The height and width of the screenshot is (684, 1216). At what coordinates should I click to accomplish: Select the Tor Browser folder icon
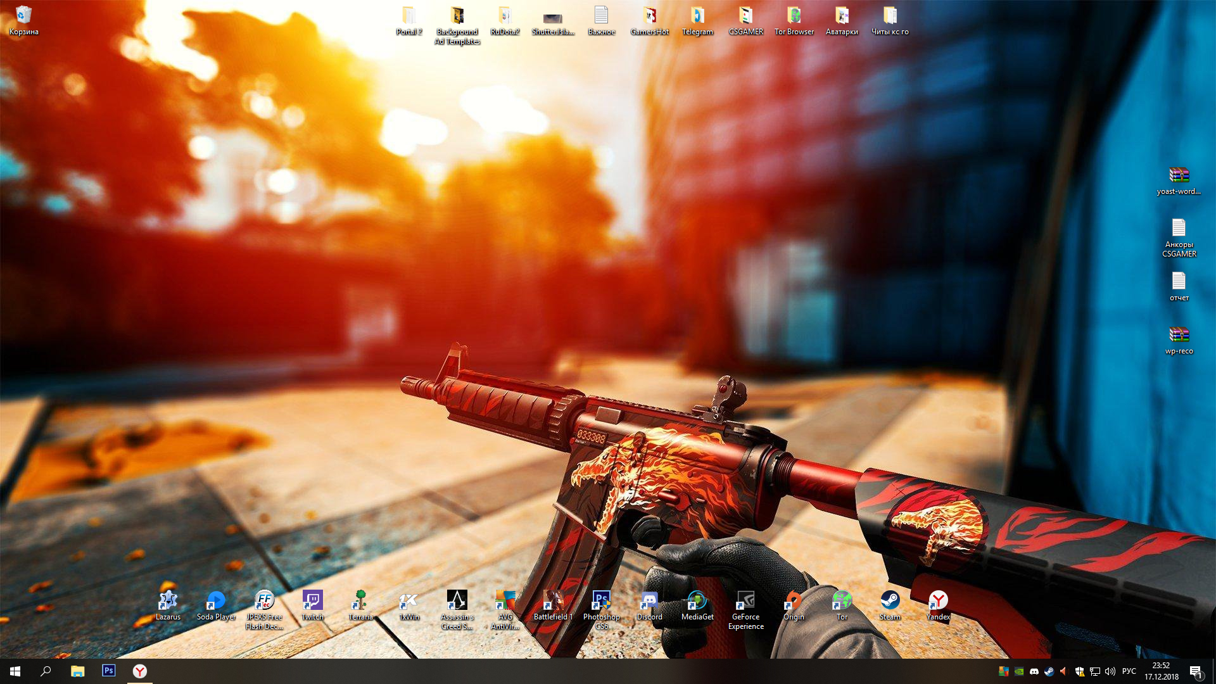pos(794,20)
